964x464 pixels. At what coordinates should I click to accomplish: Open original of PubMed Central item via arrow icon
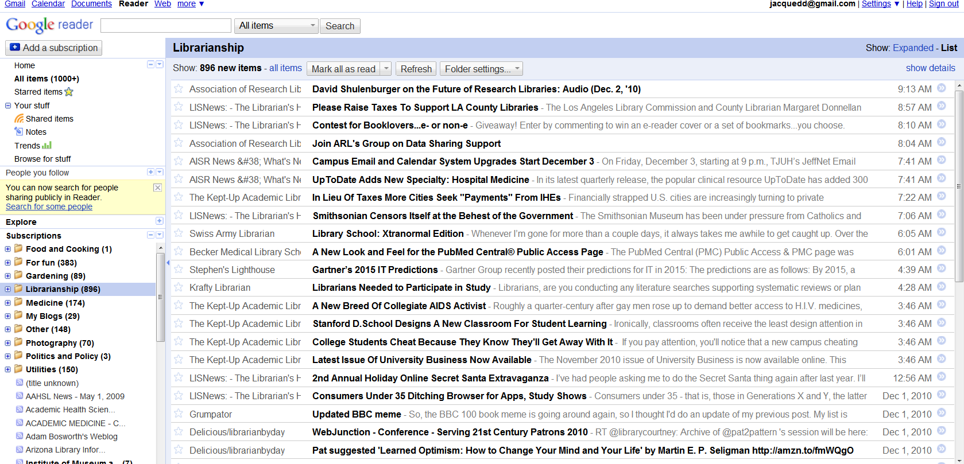tap(942, 251)
